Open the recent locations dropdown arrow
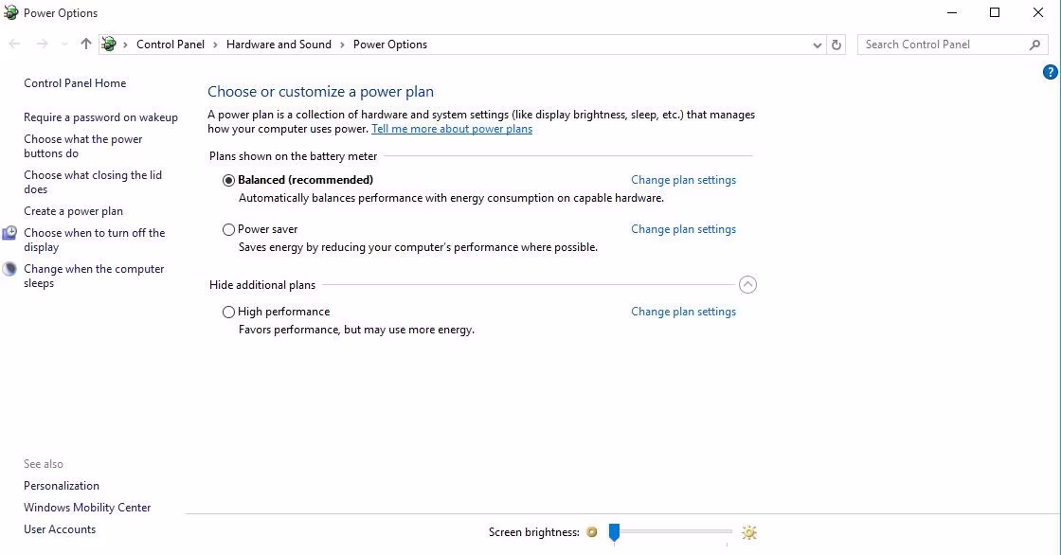Screen dimensions: 1061x555 coord(64,45)
